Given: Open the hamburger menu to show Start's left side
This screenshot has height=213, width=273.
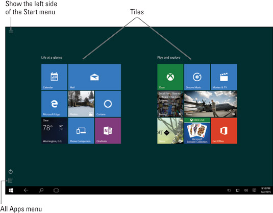Looking at the screenshot, I should pos(11,31).
